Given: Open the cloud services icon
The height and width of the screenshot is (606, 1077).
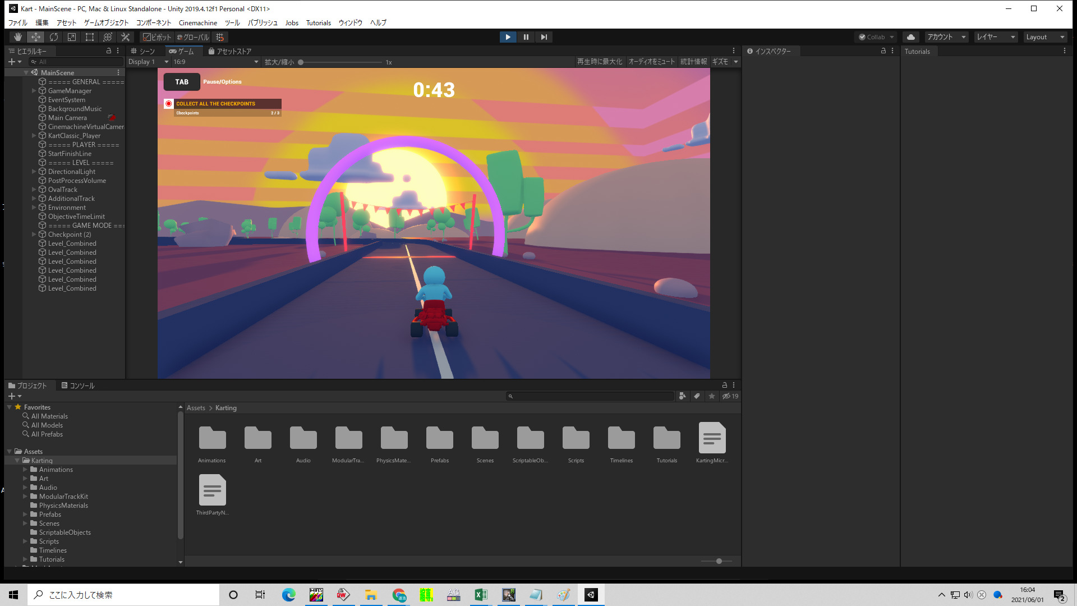Looking at the screenshot, I should [911, 37].
